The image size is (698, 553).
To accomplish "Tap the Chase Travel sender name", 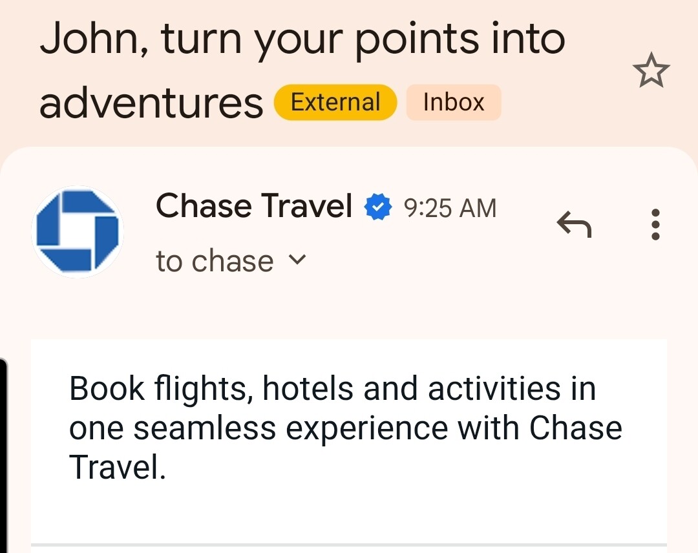I will coord(254,207).
